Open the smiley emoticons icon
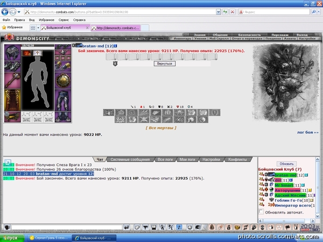 [x=189, y=227]
